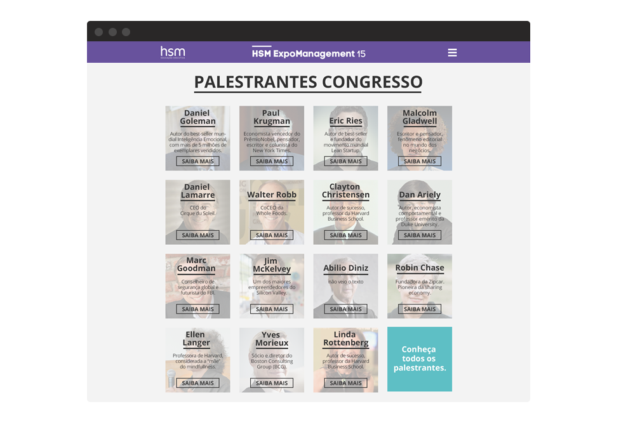This screenshot has width=635, height=423.
Task: Click the 'futurista do FBI' description
Action: coord(197,287)
